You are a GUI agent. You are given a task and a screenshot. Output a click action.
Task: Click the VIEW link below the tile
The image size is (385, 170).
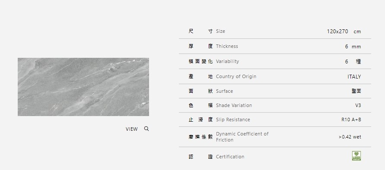pyautogui.click(x=132, y=129)
